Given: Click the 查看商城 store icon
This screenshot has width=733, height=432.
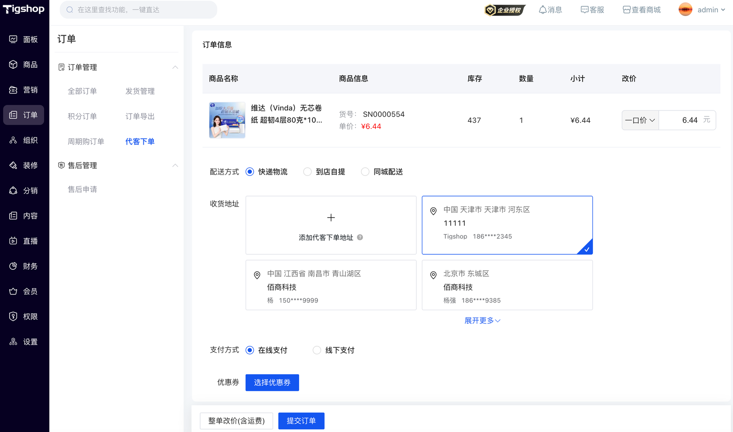Looking at the screenshot, I should pos(627,10).
